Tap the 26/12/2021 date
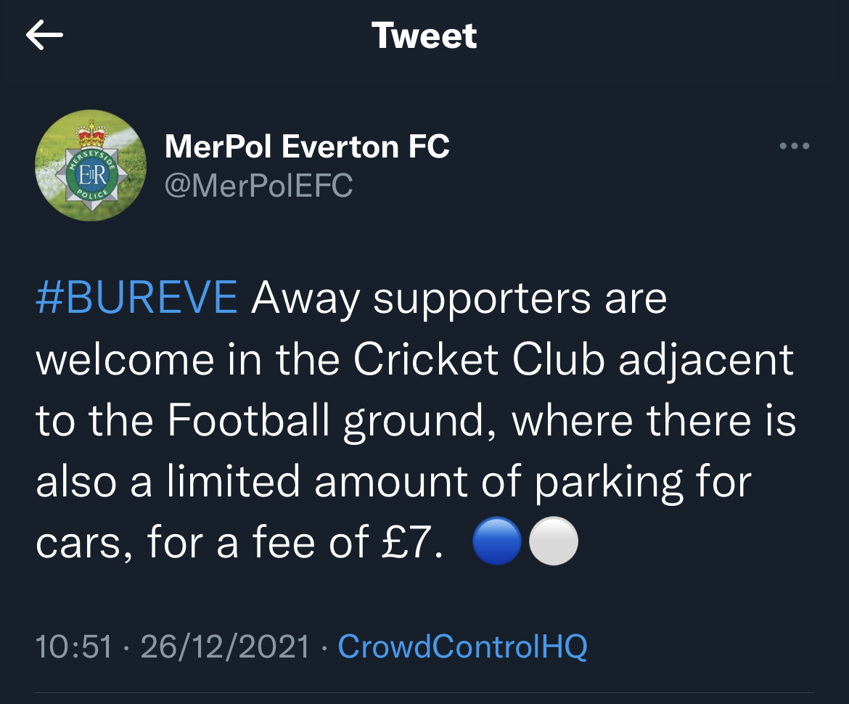The width and height of the screenshot is (849, 704). [x=225, y=646]
